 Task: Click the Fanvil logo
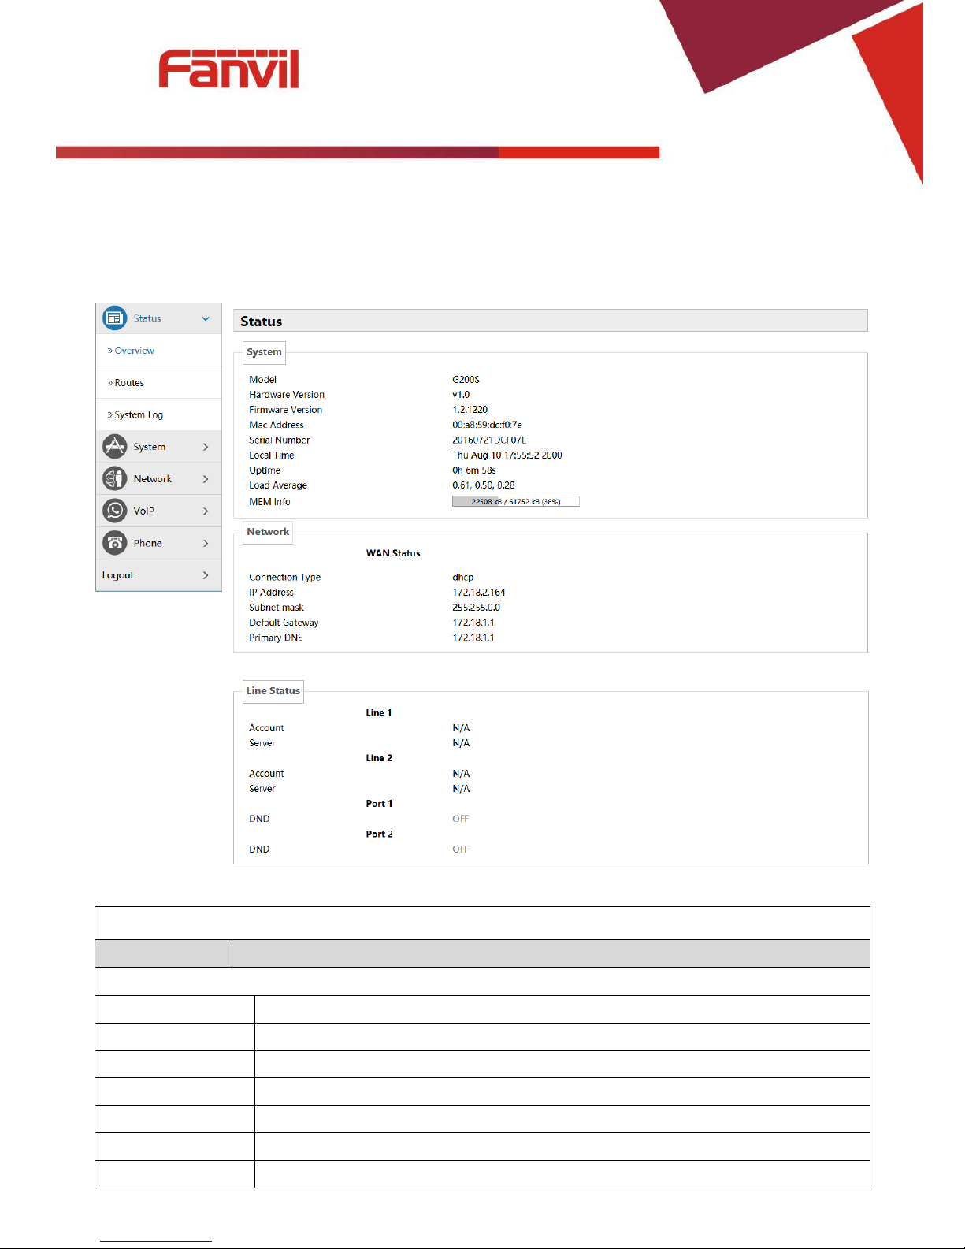click(x=229, y=69)
